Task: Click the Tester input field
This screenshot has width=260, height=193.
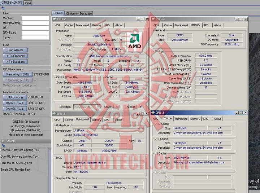Action: point(35,38)
